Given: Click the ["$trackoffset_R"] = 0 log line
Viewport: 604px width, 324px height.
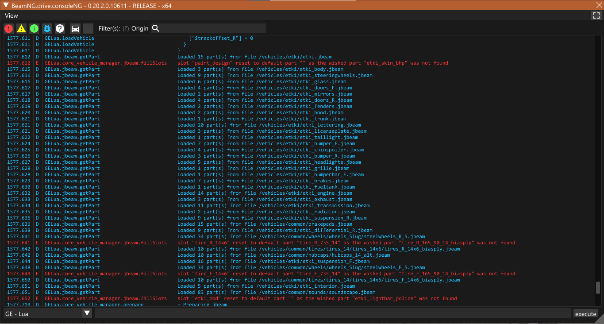Looking at the screenshot, I should pos(221,38).
